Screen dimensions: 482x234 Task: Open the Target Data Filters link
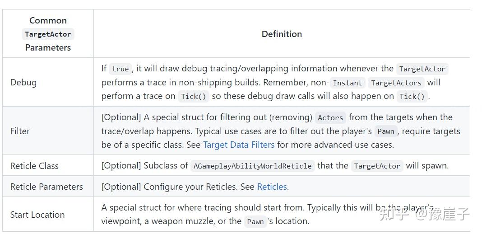click(239, 145)
